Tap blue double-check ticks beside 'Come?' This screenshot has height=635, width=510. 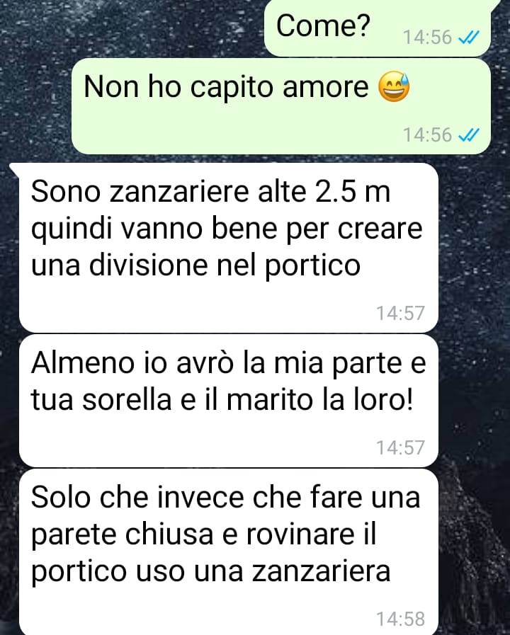coord(469,38)
